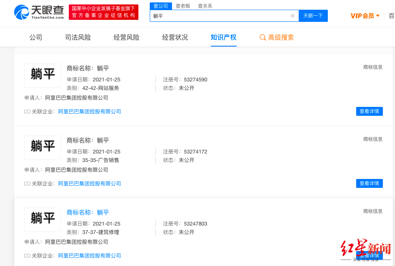This screenshot has width=395, height=266.
Task: Click registration number 53274590
Action: pos(195,80)
